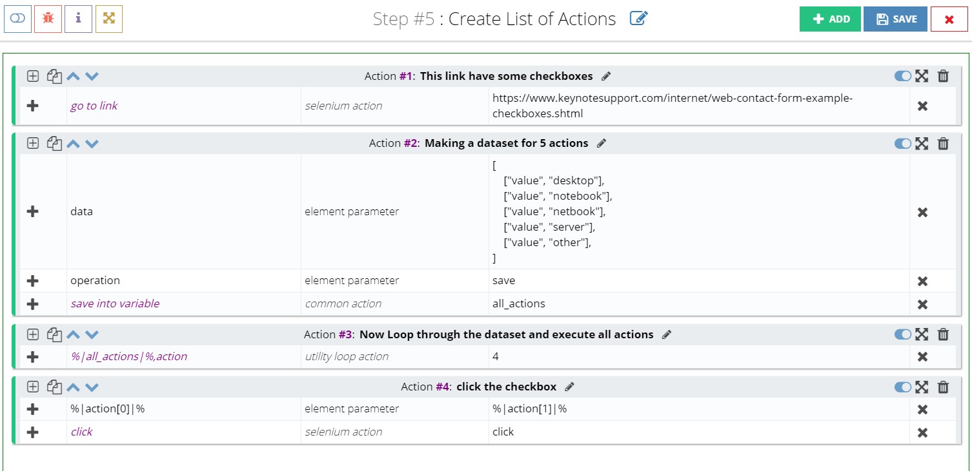972x471 pixels.
Task: Click the yellow expand-all arrows icon button
Action: [x=109, y=19]
